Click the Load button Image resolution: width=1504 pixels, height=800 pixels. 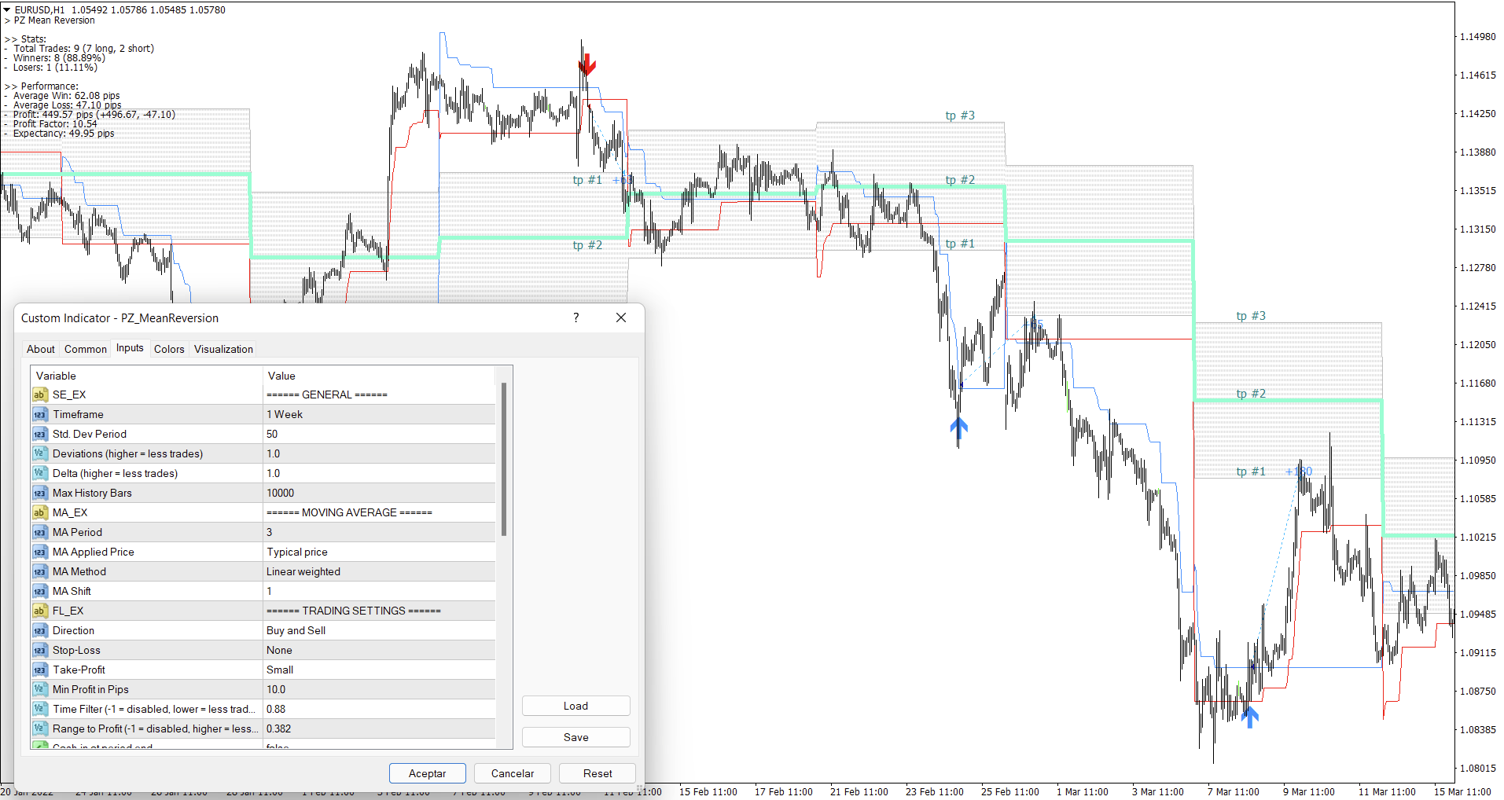(x=575, y=706)
